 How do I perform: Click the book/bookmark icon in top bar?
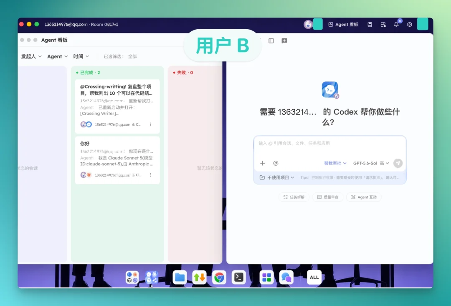coord(370,25)
